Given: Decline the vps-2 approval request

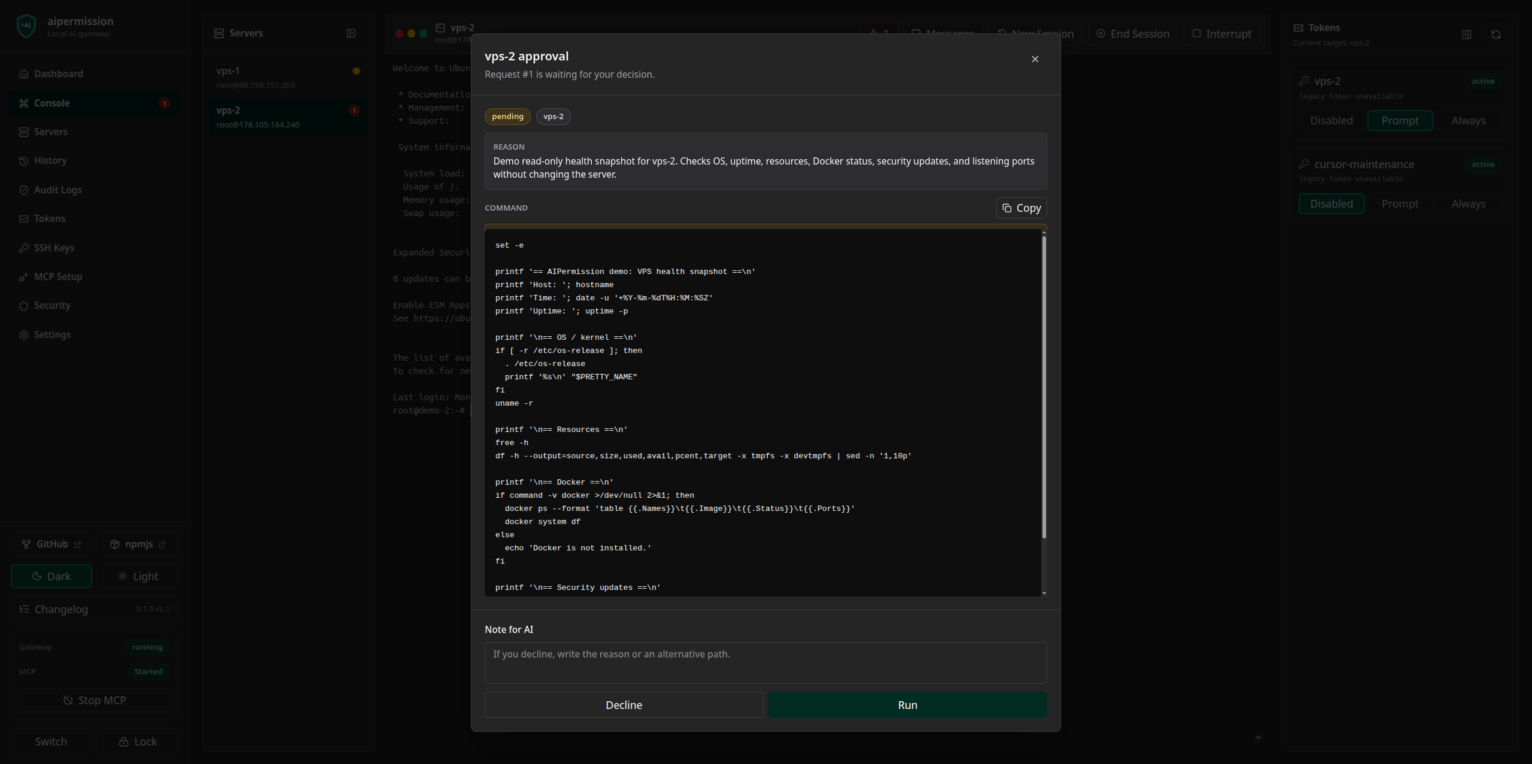Looking at the screenshot, I should pyautogui.click(x=624, y=705).
